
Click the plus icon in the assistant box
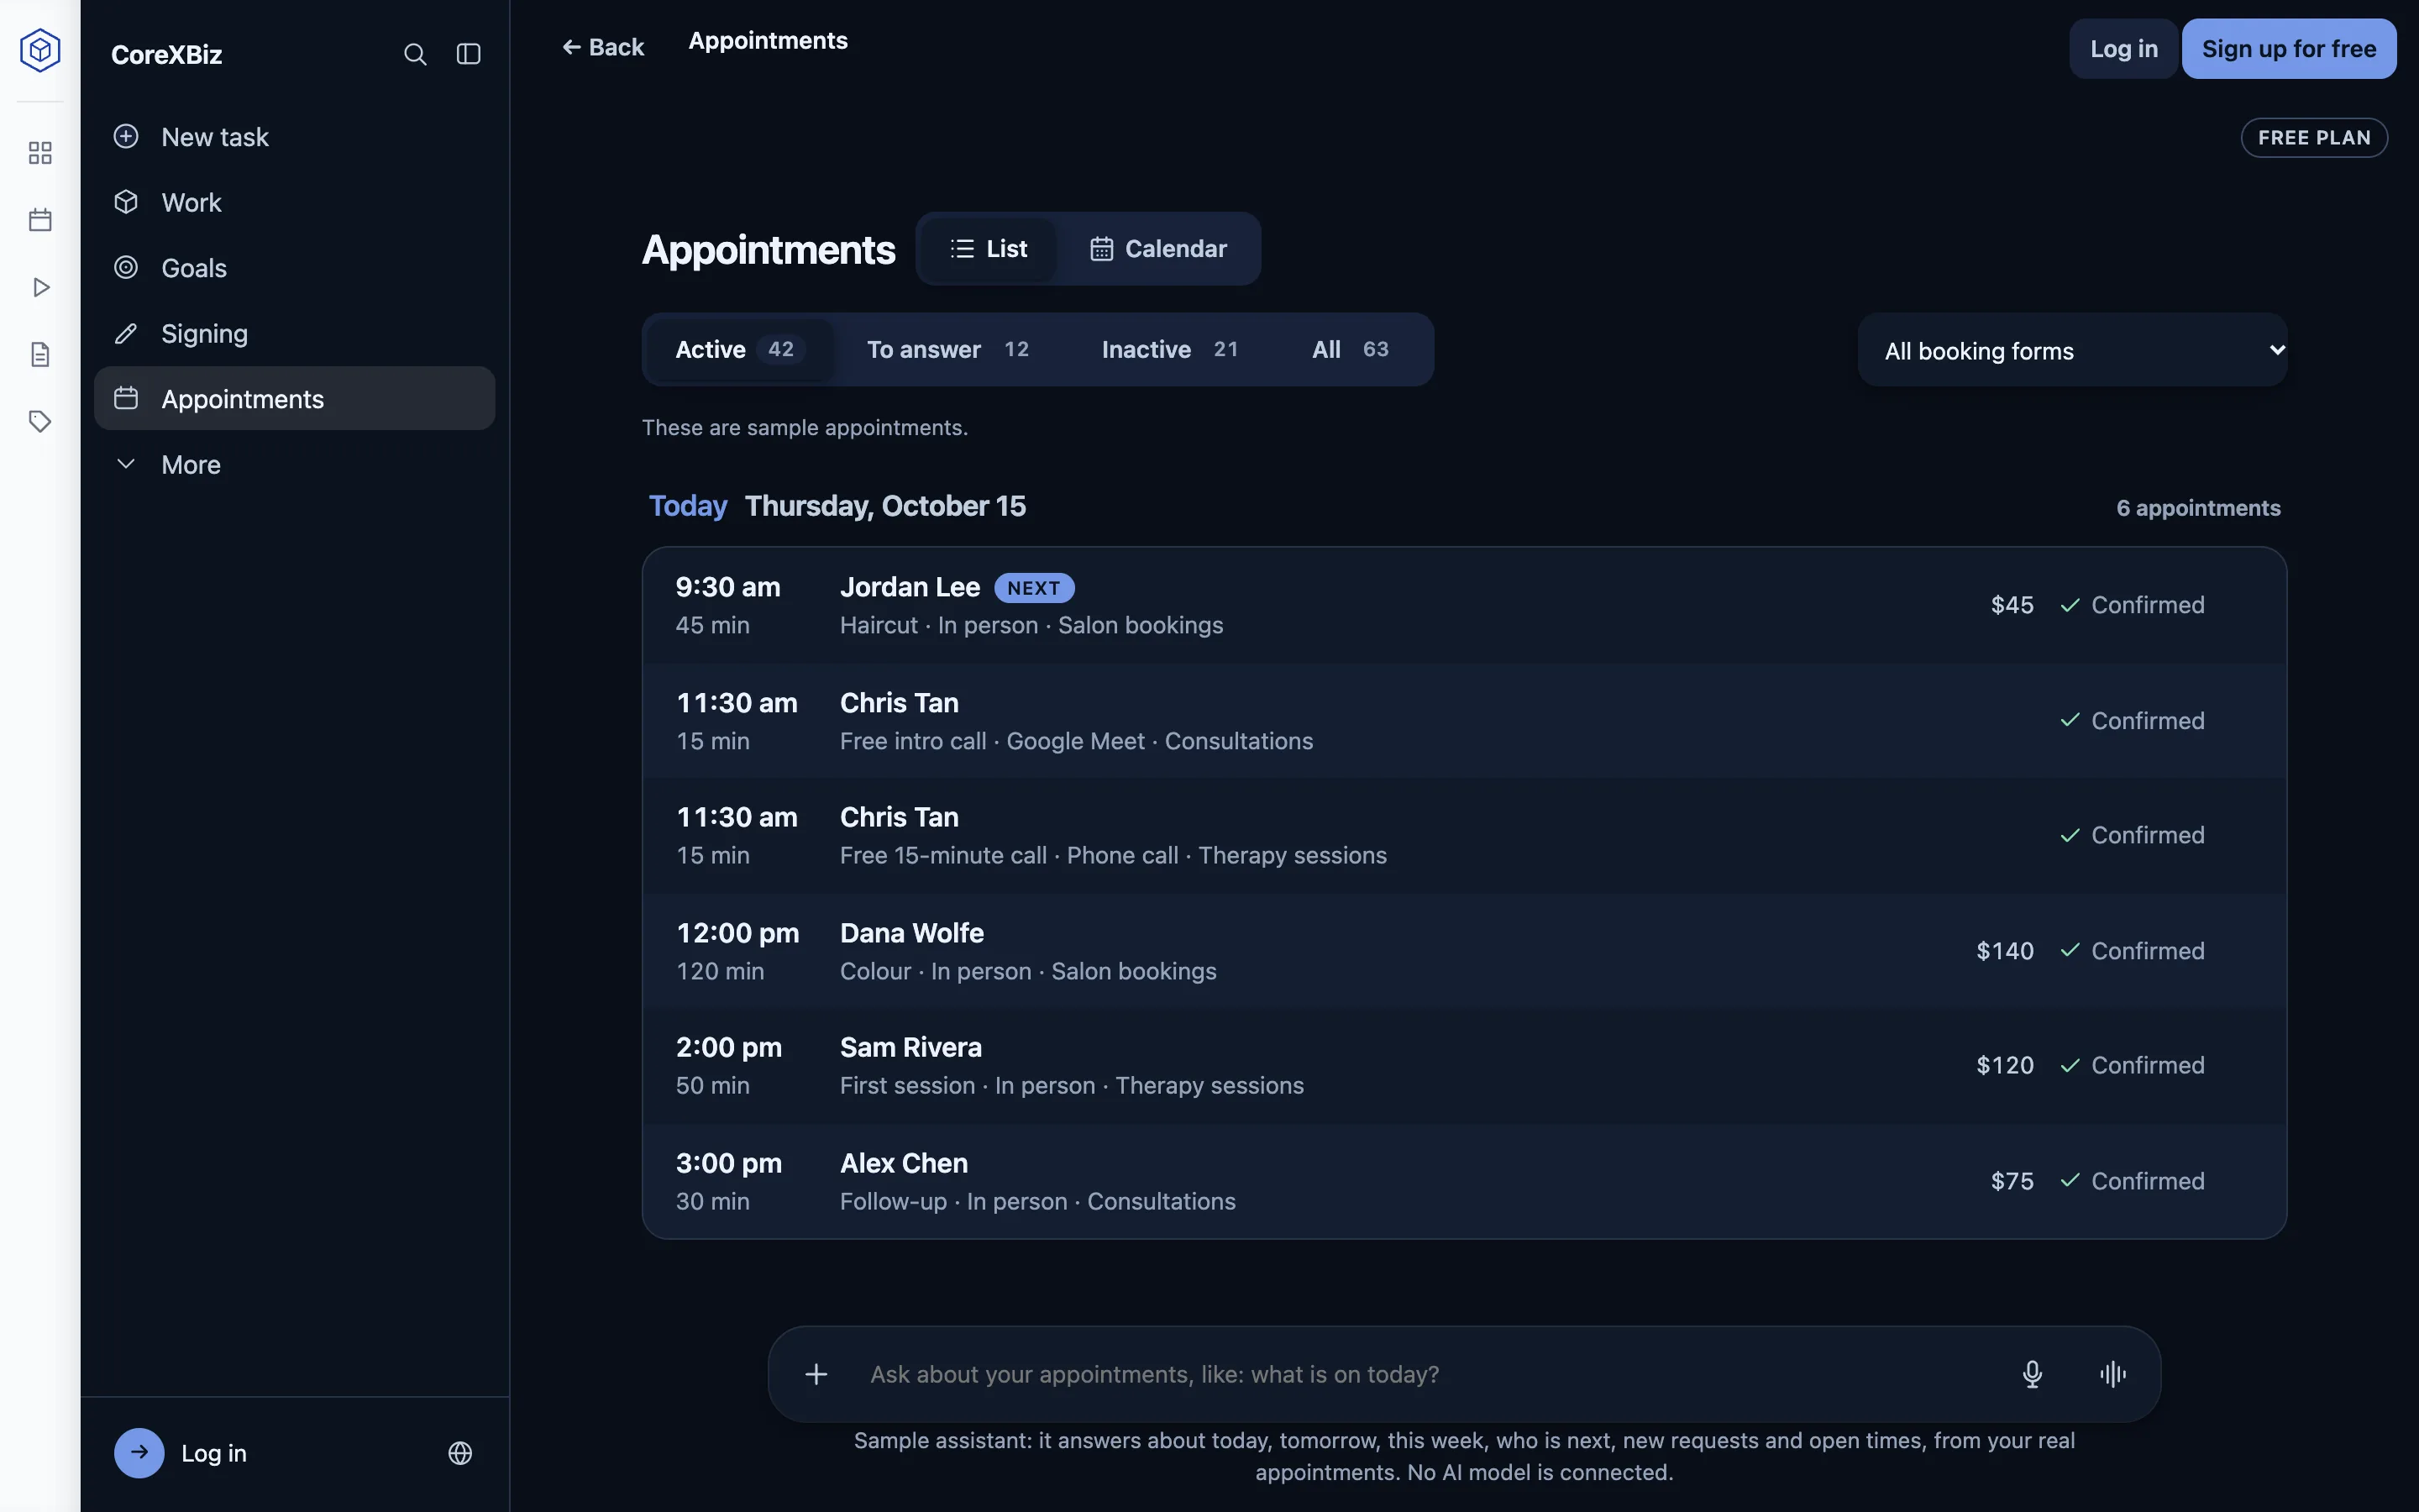[x=816, y=1374]
